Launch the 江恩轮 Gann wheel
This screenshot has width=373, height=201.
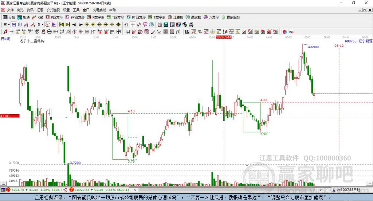coord(176,17)
